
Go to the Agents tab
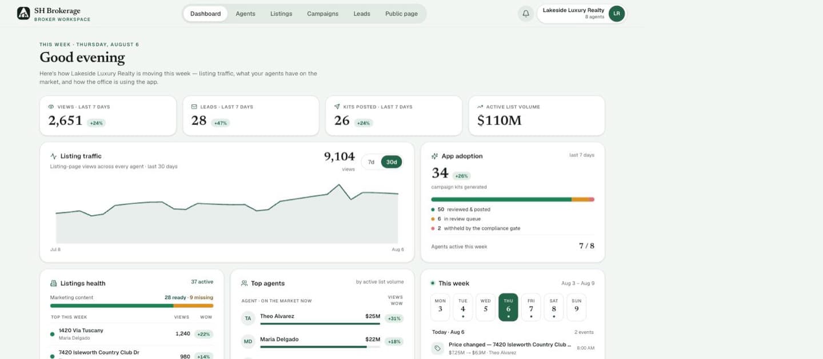click(x=246, y=14)
